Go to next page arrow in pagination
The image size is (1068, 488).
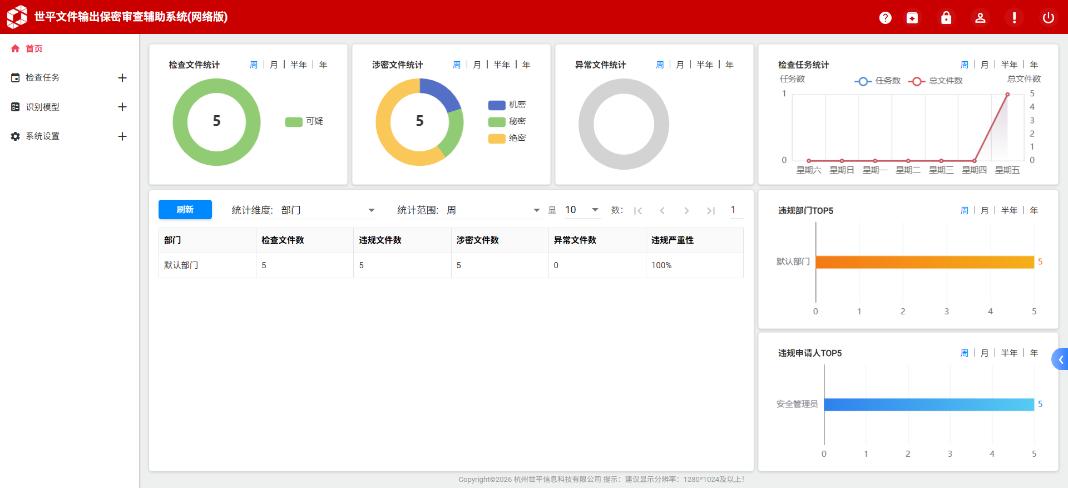(x=686, y=210)
